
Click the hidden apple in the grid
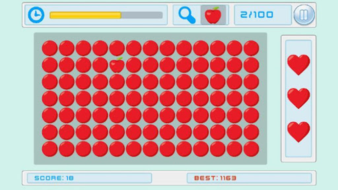[x=117, y=65]
